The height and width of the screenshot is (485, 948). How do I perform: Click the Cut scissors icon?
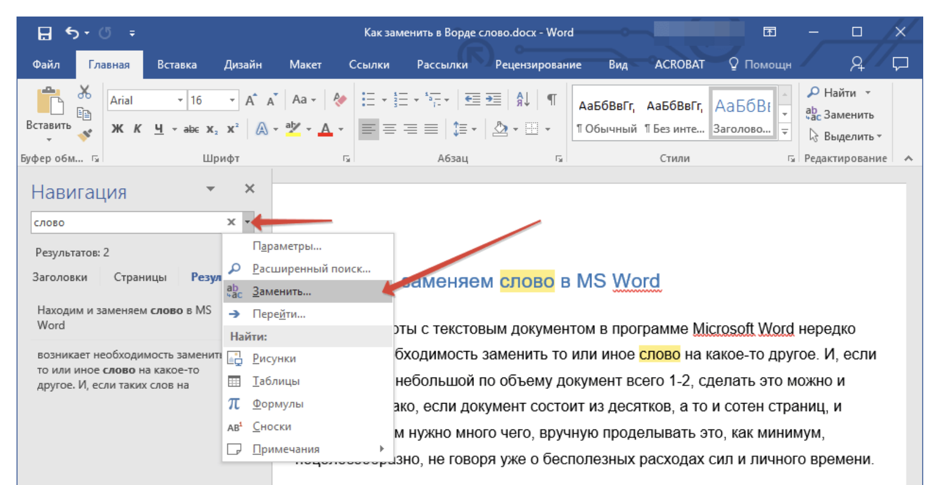[84, 92]
